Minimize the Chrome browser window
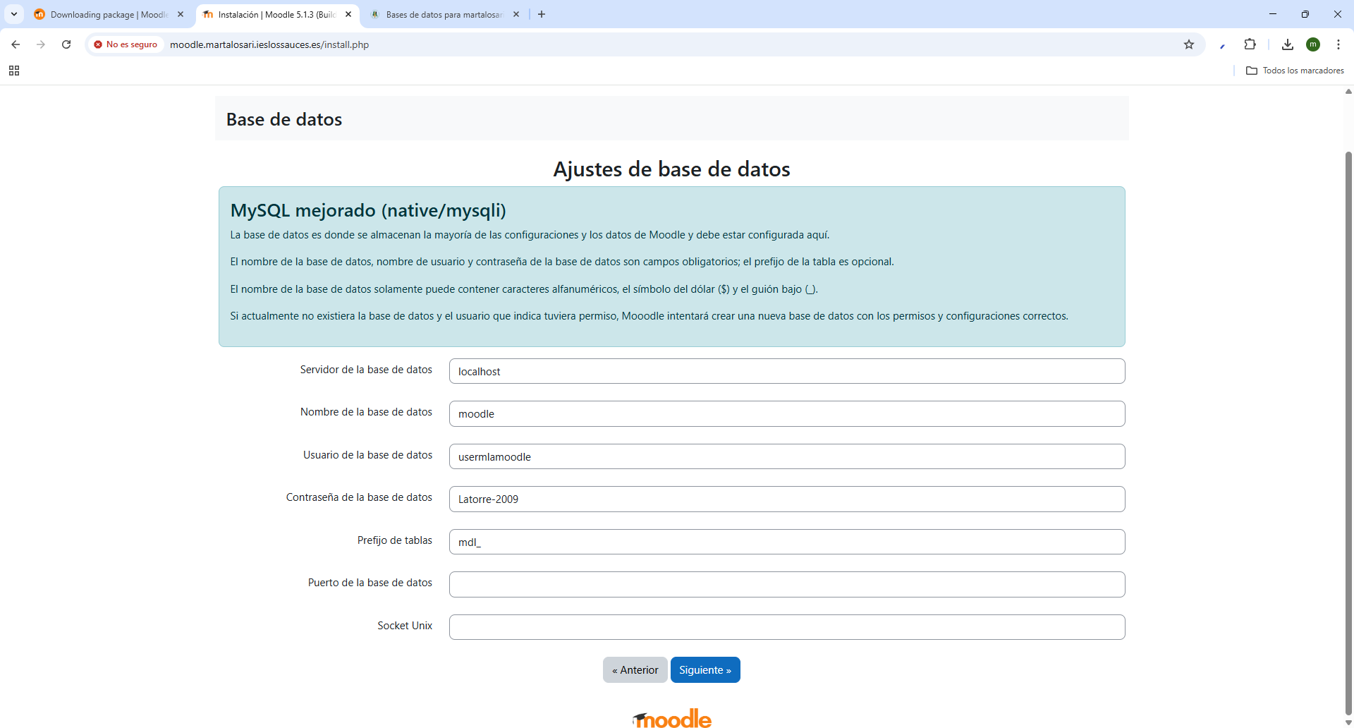1354x728 pixels. (1273, 14)
